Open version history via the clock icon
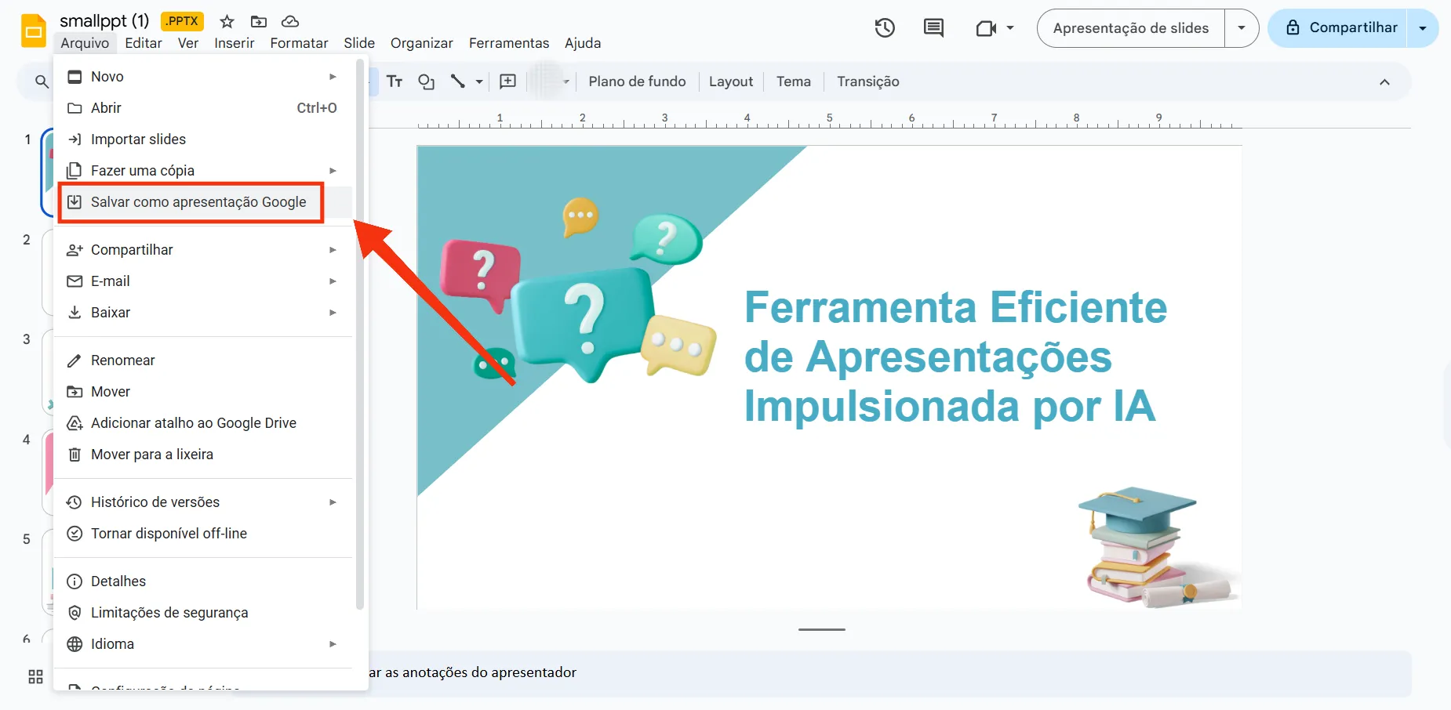1451x710 pixels. [x=885, y=27]
